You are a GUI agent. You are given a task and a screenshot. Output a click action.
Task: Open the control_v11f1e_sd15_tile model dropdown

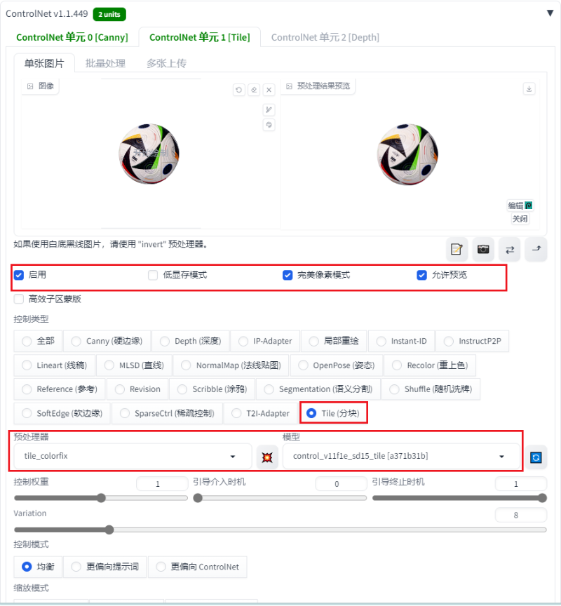[x=401, y=457]
